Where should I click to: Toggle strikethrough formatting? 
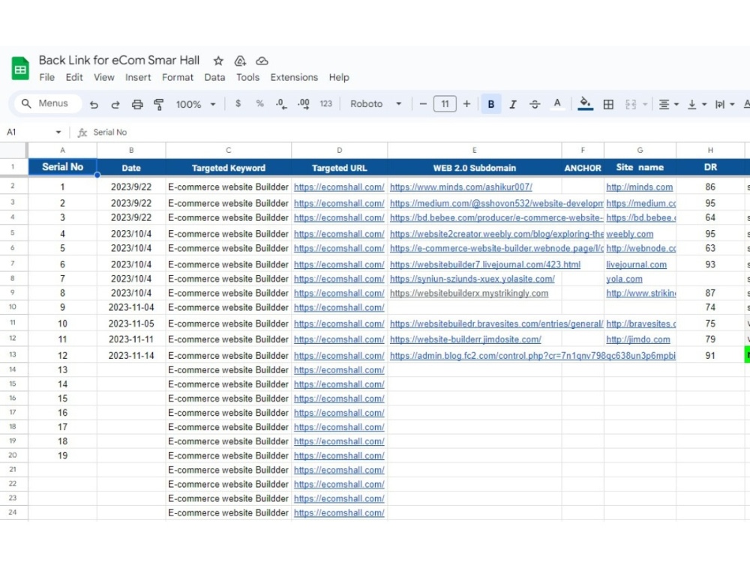click(x=535, y=104)
